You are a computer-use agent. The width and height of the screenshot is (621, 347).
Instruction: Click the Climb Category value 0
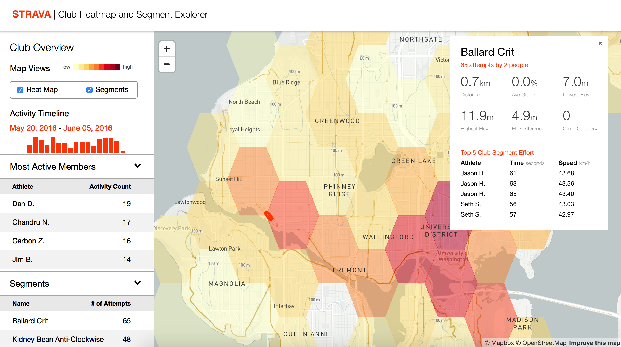pos(566,116)
